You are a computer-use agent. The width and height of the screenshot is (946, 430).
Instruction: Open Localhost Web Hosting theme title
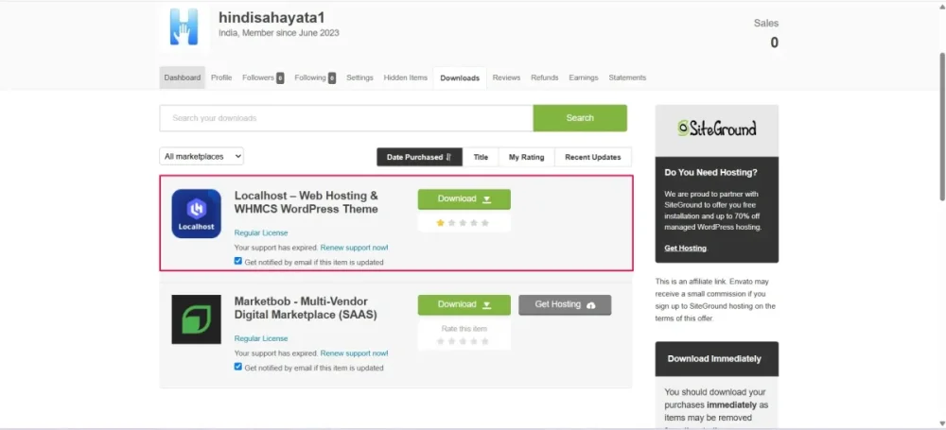point(307,202)
